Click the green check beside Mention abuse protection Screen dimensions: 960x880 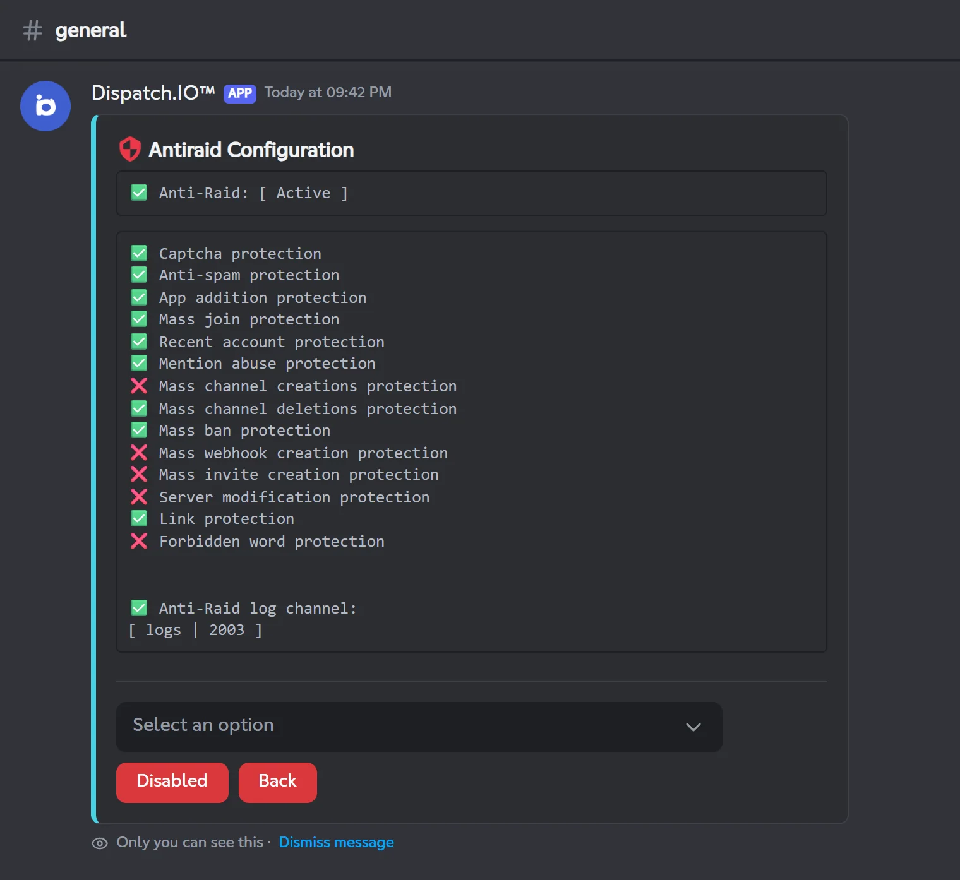click(x=139, y=363)
